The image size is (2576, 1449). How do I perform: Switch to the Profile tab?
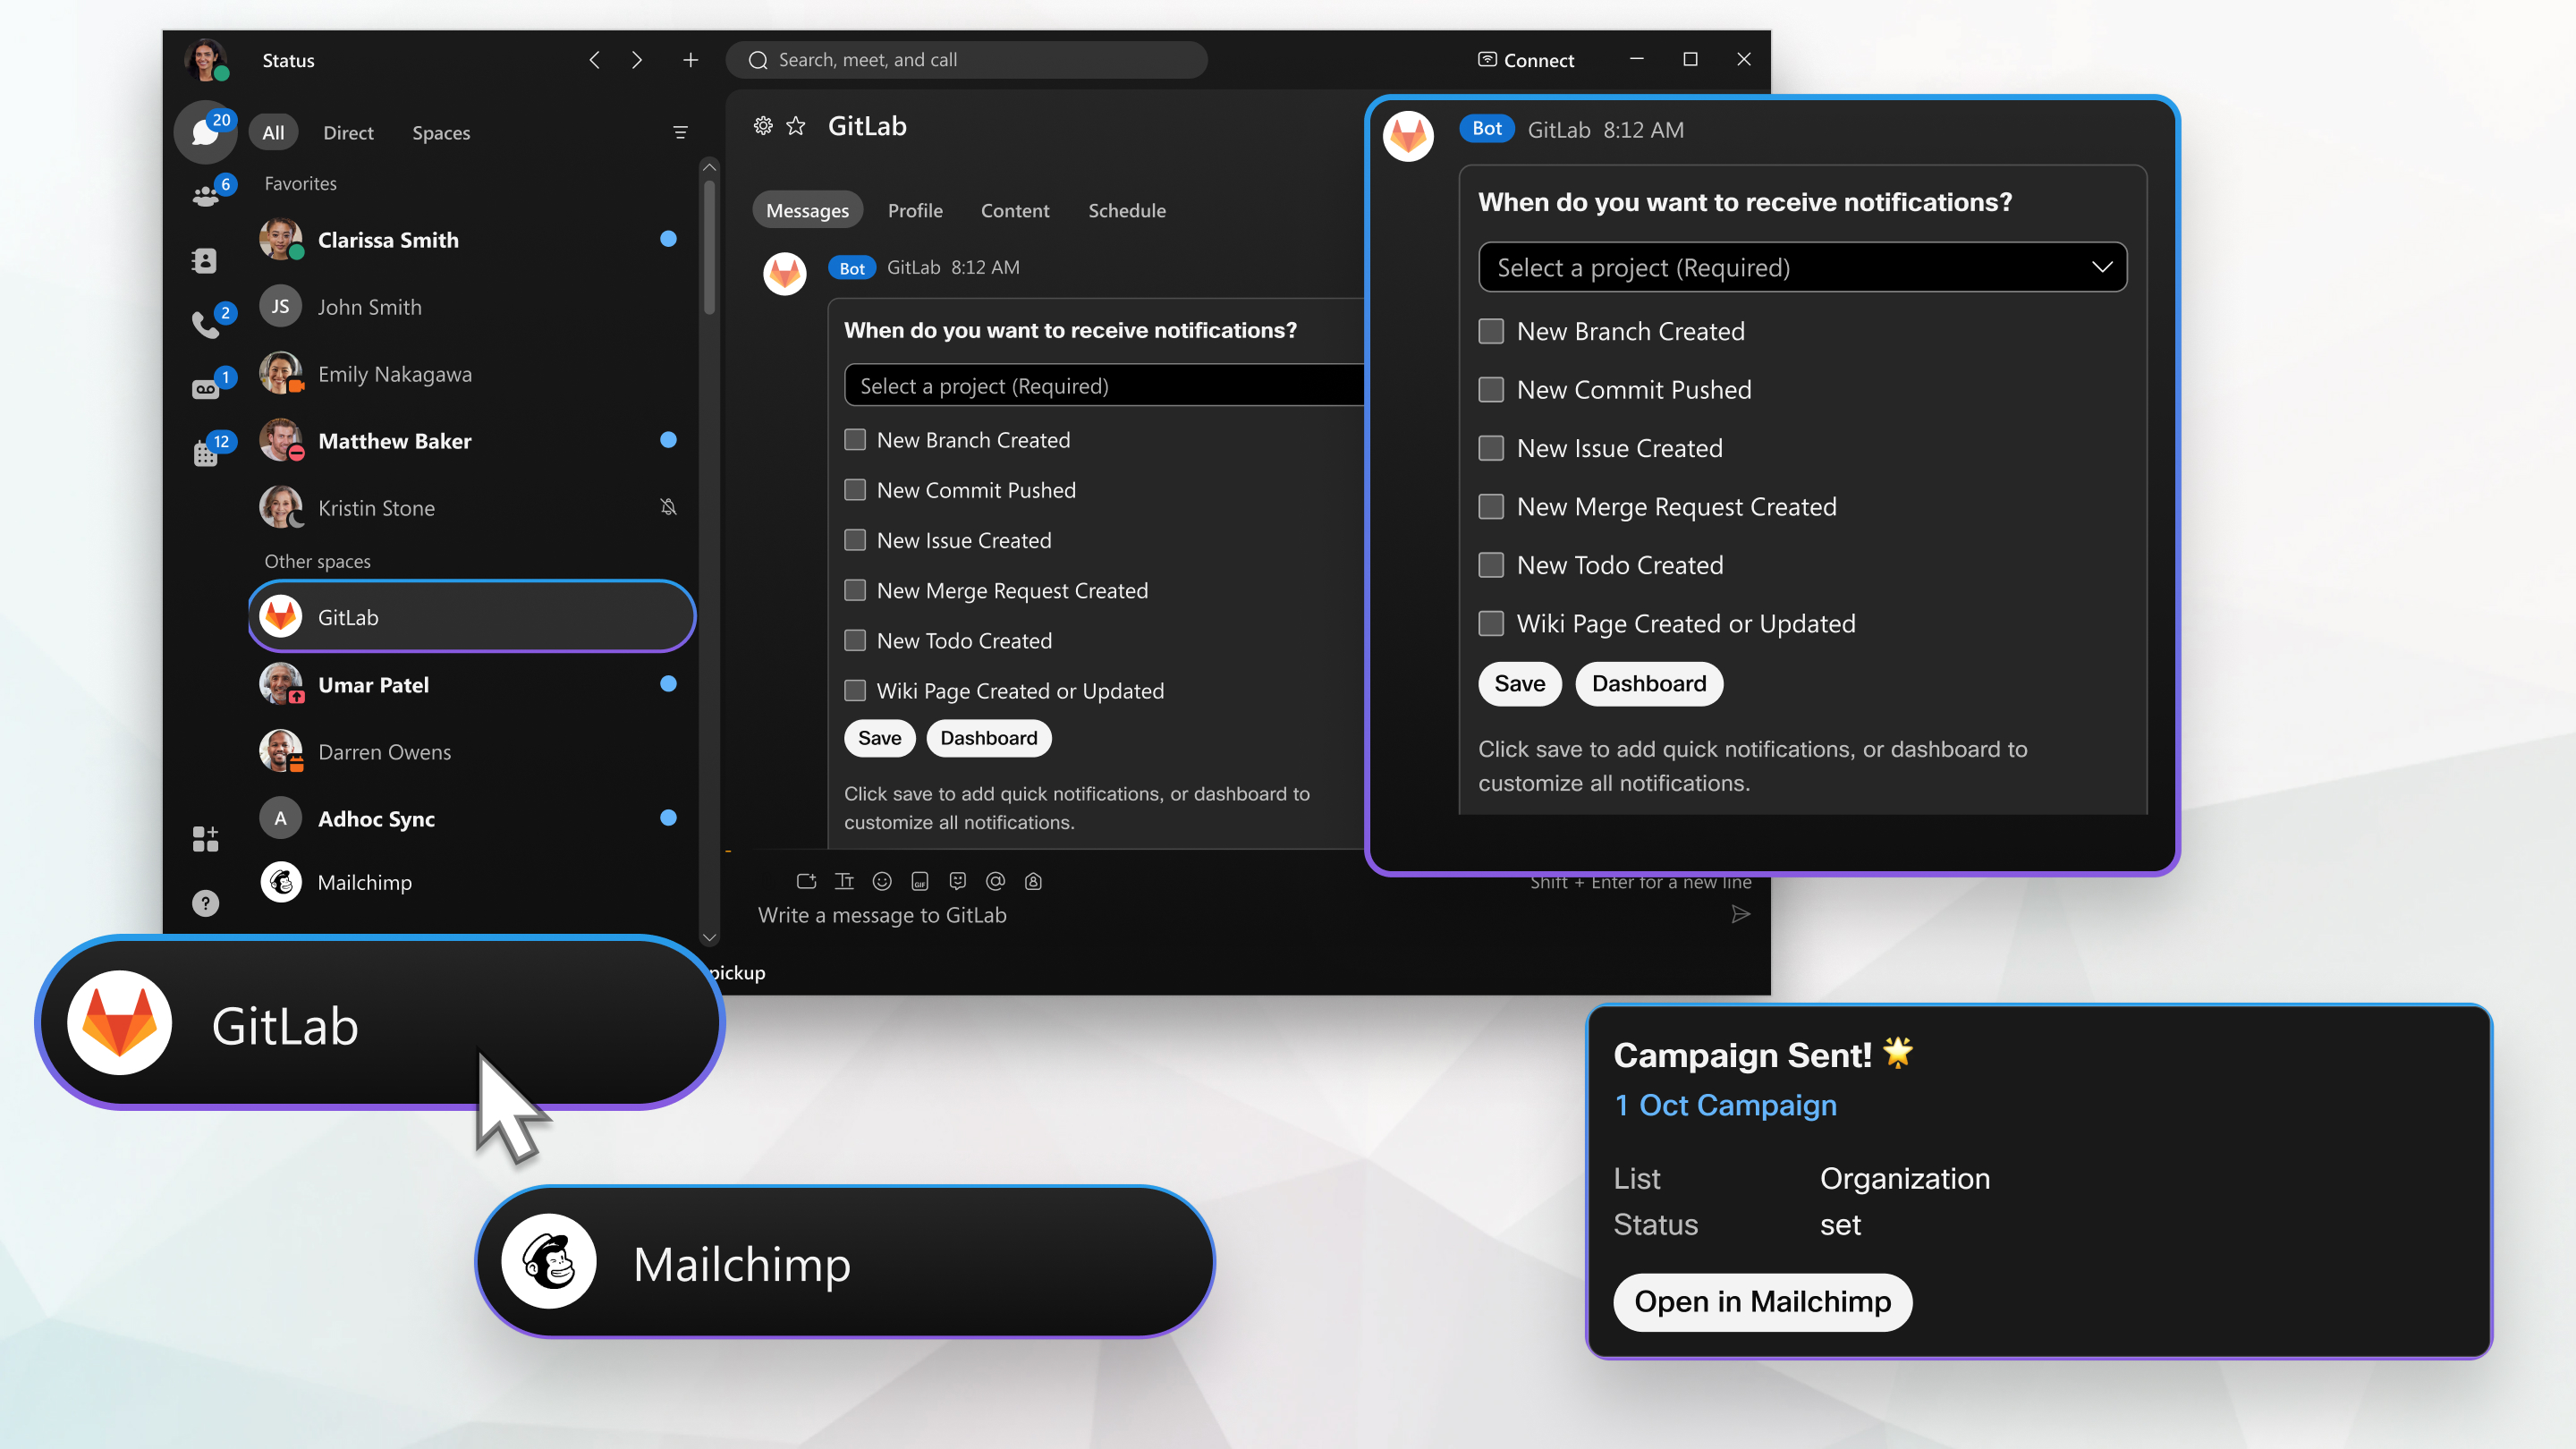(915, 208)
